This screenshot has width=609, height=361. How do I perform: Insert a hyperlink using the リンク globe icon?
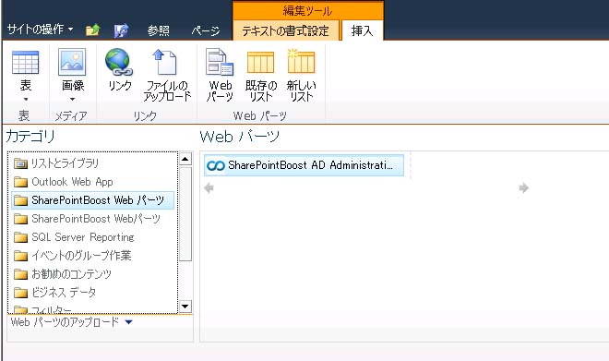pos(119,62)
